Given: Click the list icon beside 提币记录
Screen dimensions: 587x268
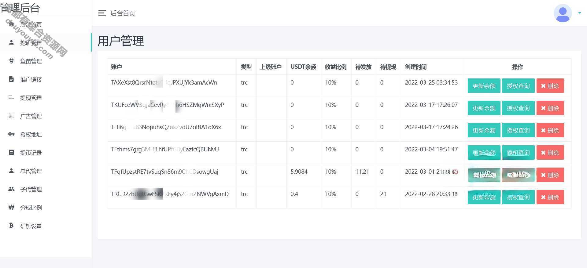Looking at the screenshot, I should coord(11,152).
